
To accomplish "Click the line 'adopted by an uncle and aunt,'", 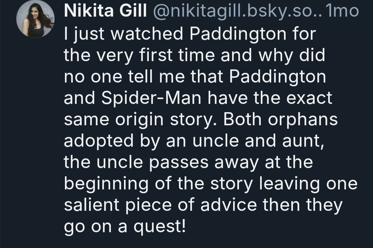I will click(x=194, y=141).
